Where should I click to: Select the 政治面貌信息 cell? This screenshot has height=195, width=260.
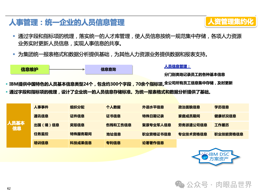click(x=194, y=108)
